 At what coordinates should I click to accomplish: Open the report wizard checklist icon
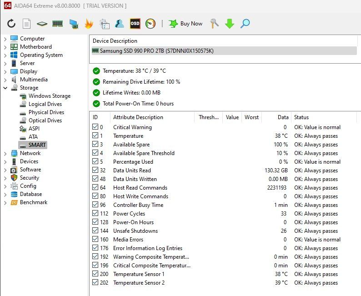[x=104, y=24]
